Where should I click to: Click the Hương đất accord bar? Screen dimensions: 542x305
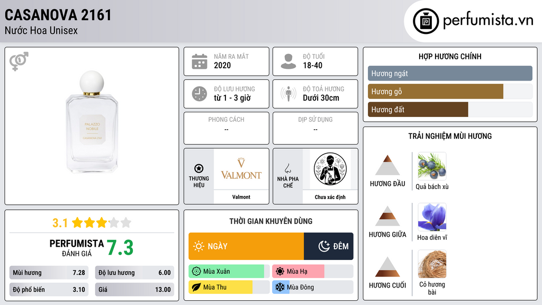tap(450, 109)
